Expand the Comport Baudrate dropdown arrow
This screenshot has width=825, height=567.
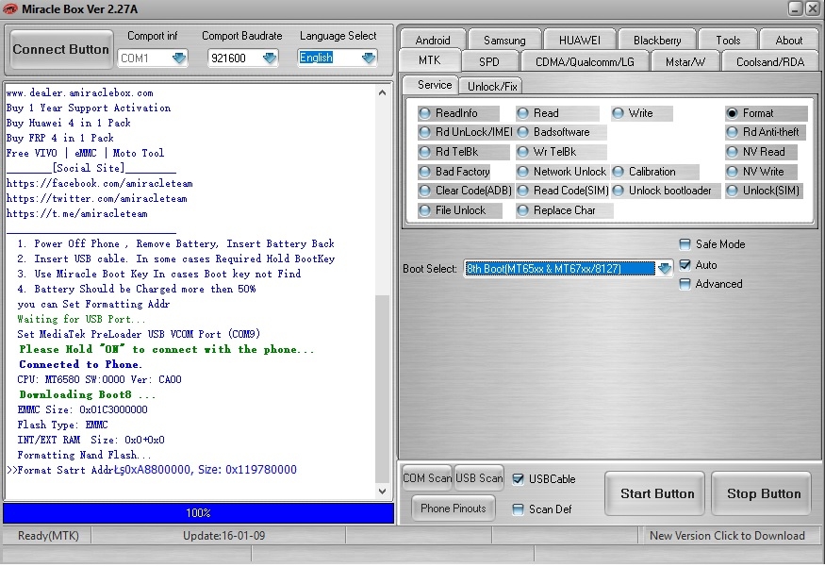pyautogui.click(x=270, y=58)
